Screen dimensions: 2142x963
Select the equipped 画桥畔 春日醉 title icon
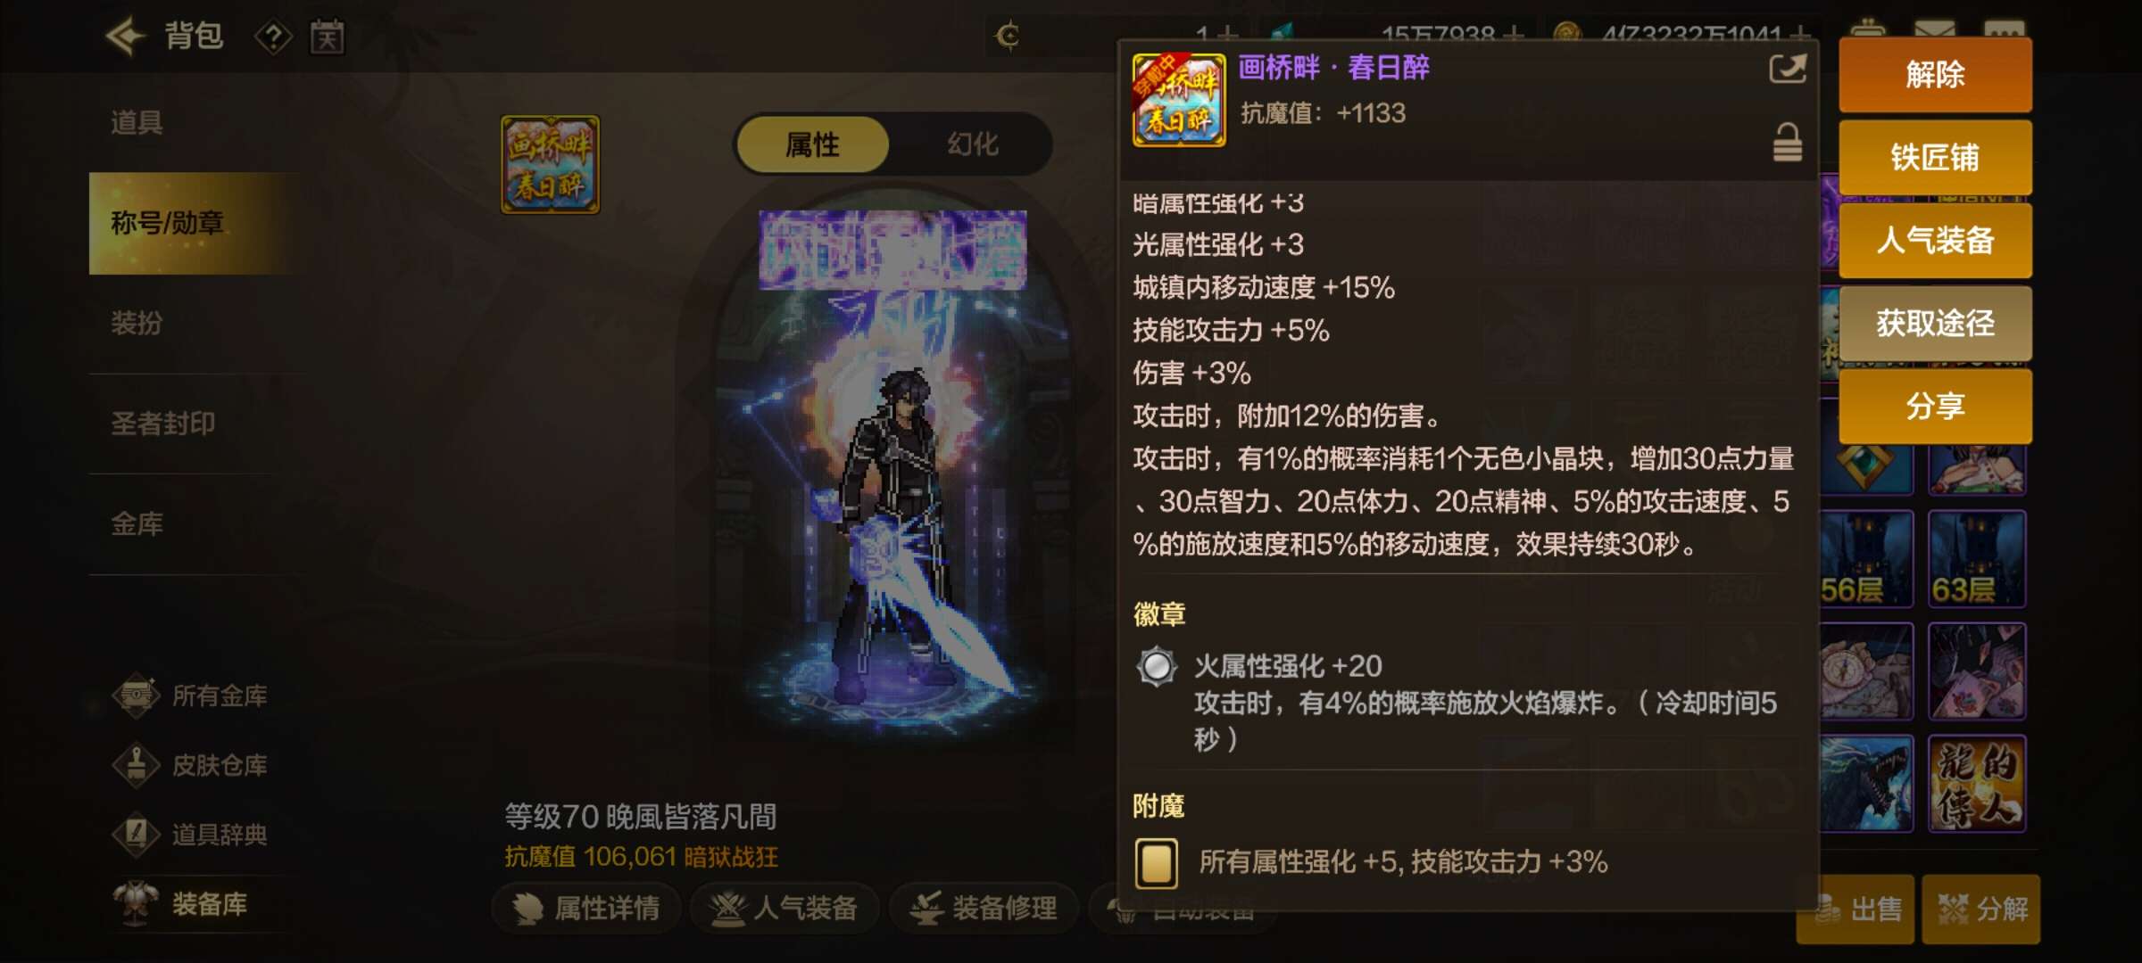(551, 165)
